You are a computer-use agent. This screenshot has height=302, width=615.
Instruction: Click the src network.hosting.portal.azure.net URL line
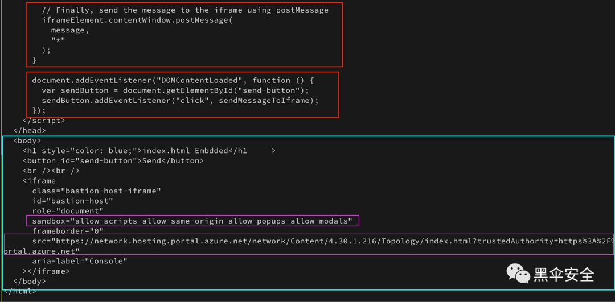pyautogui.click(x=323, y=241)
